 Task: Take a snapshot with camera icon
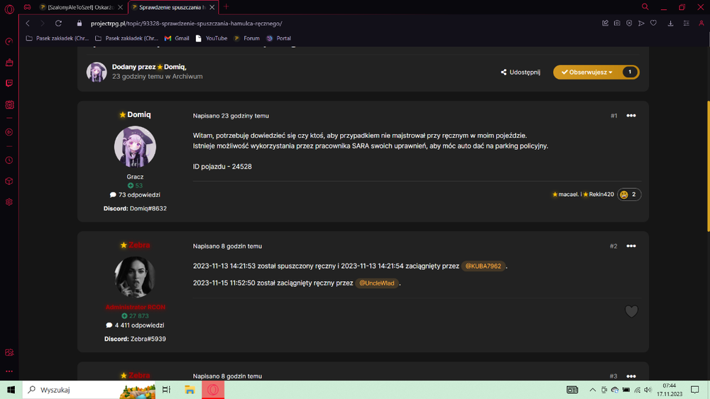point(617,23)
